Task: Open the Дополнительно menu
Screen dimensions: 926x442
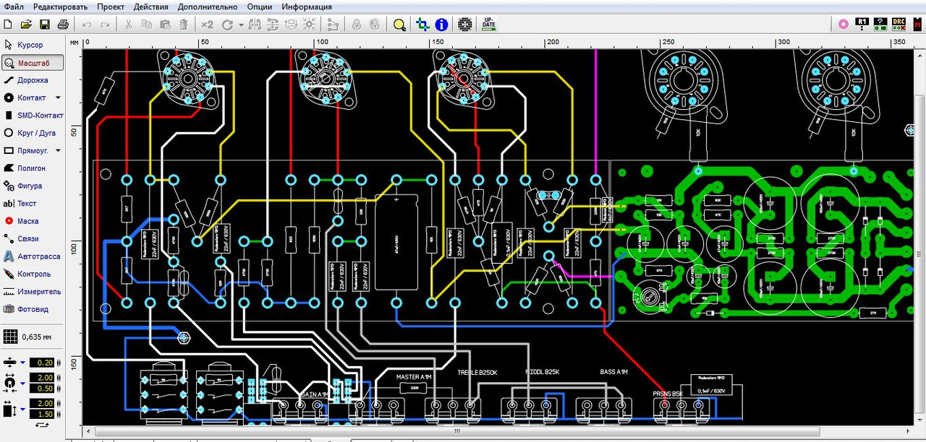Action: click(x=206, y=6)
